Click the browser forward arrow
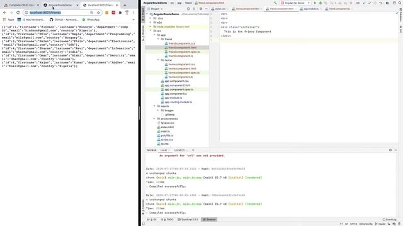Viewport: 403px width, 226px height. click(11, 13)
